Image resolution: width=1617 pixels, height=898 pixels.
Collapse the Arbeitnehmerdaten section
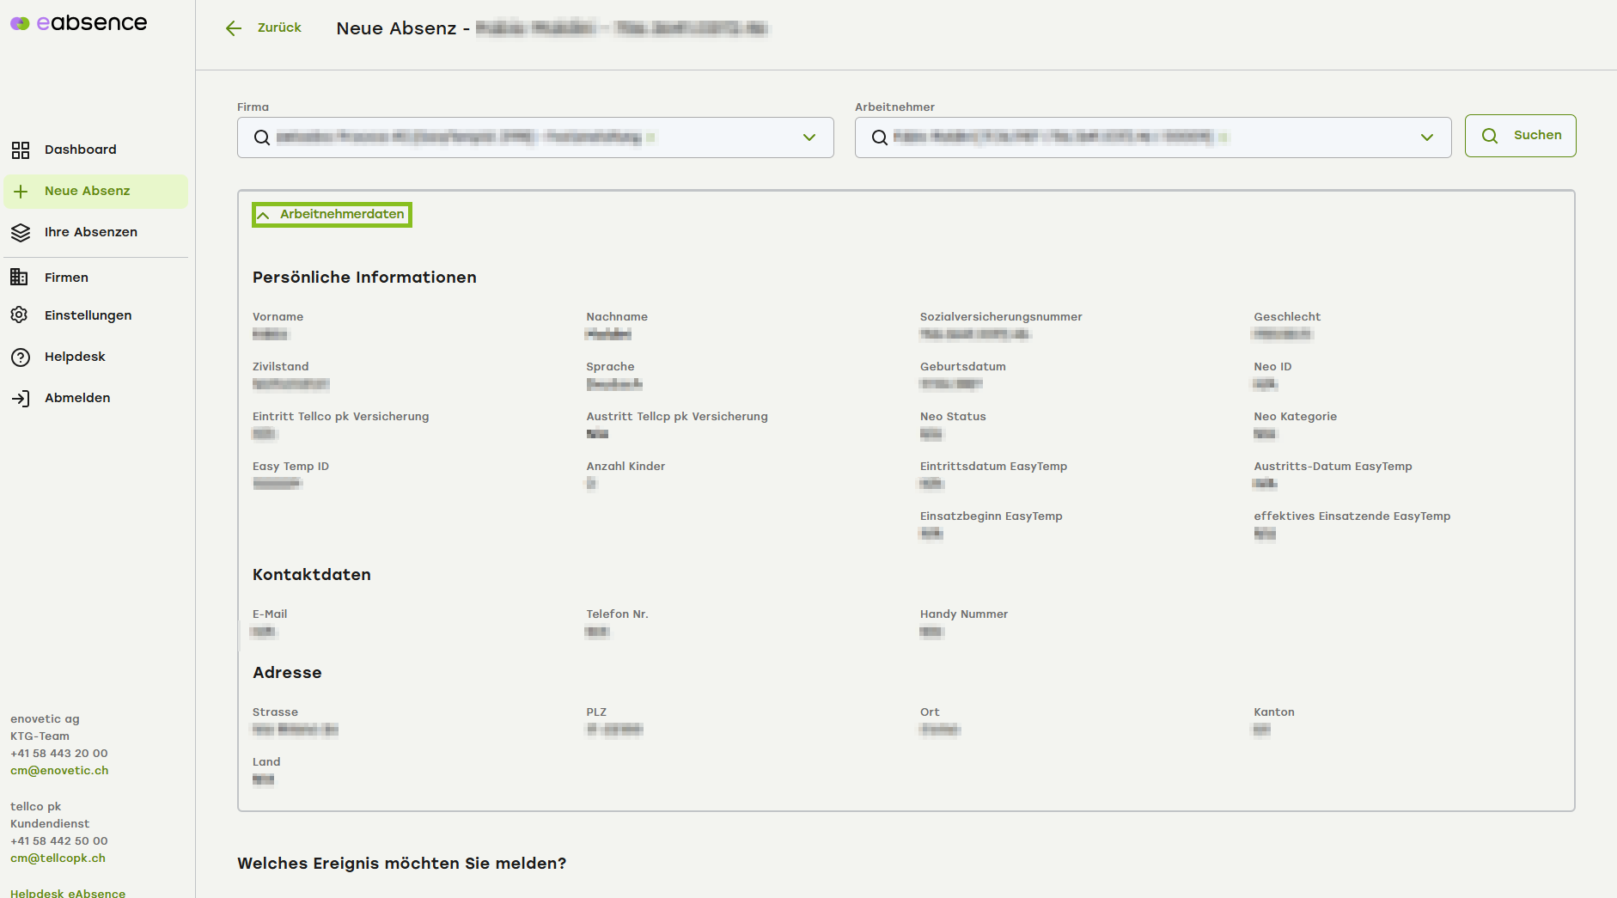332,215
